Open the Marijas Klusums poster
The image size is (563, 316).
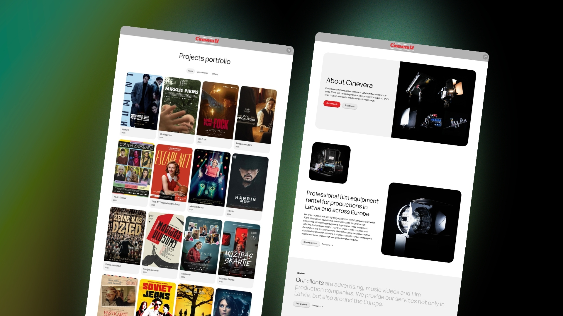coord(163,240)
